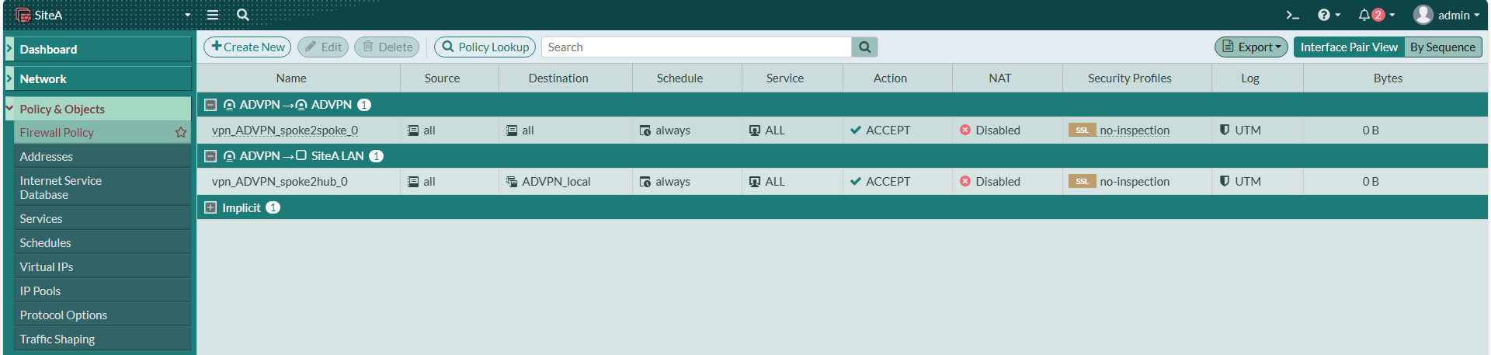The image size is (1491, 355).
Task: Collapse the ADVPN to ADVPN section
Action: pos(210,105)
